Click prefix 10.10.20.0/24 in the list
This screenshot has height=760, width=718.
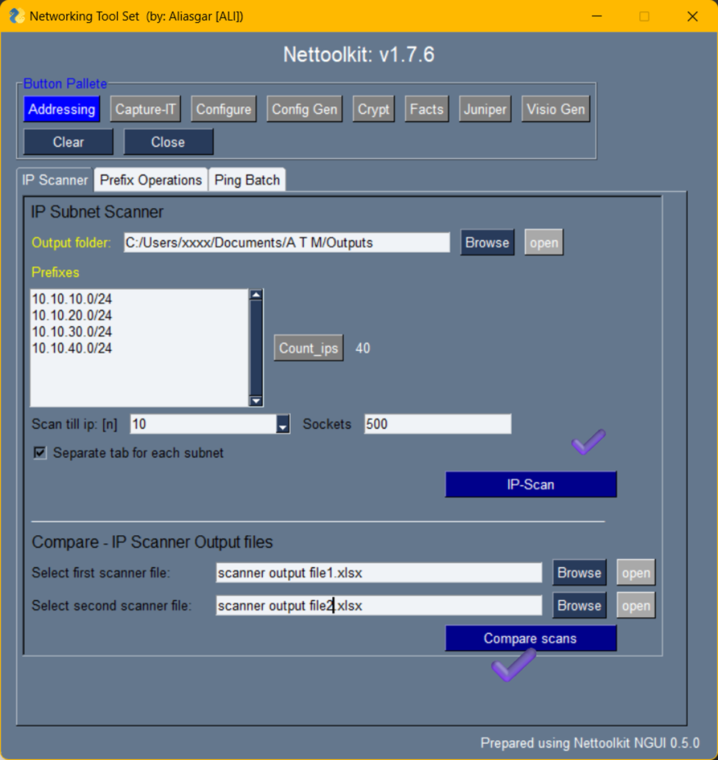[71, 315]
